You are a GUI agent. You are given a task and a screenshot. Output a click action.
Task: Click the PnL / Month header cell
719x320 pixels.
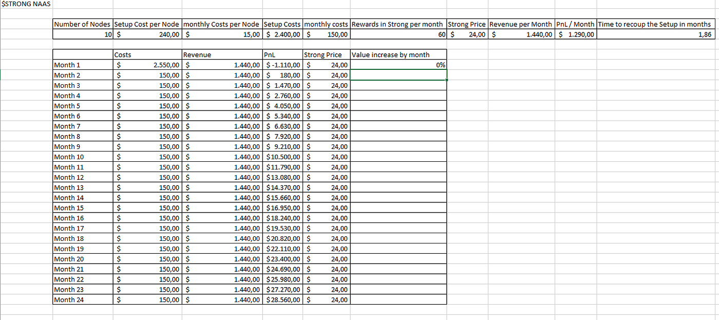[x=576, y=24]
